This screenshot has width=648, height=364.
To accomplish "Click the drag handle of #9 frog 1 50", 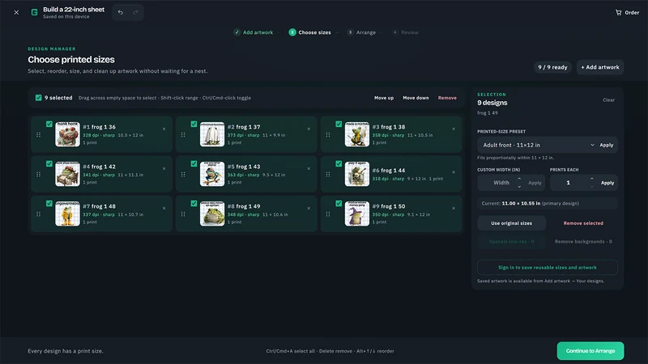I will (328, 214).
